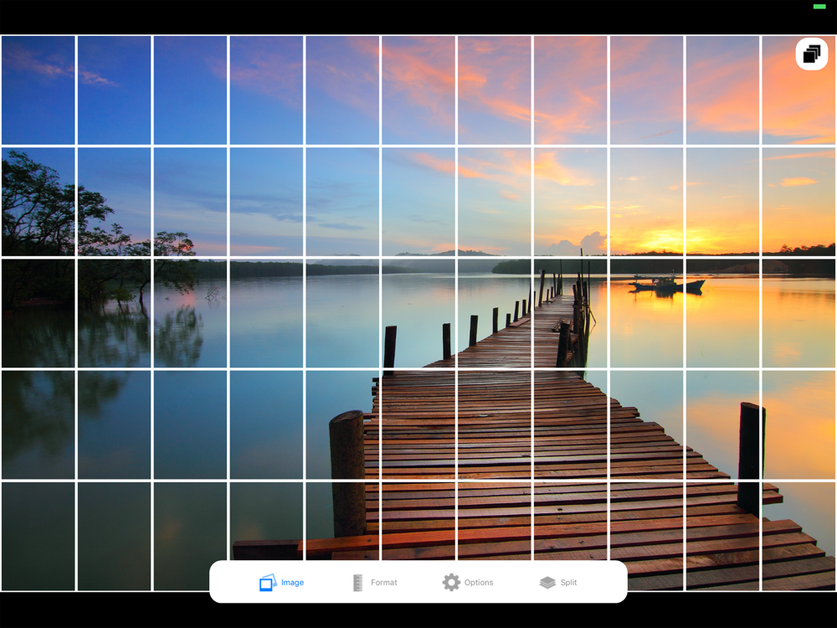
Task: Go to the Options tab label
Action: (479, 582)
